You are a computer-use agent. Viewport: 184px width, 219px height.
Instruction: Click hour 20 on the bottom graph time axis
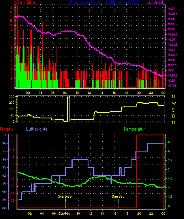pyautogui.click(x=139, y=213)
